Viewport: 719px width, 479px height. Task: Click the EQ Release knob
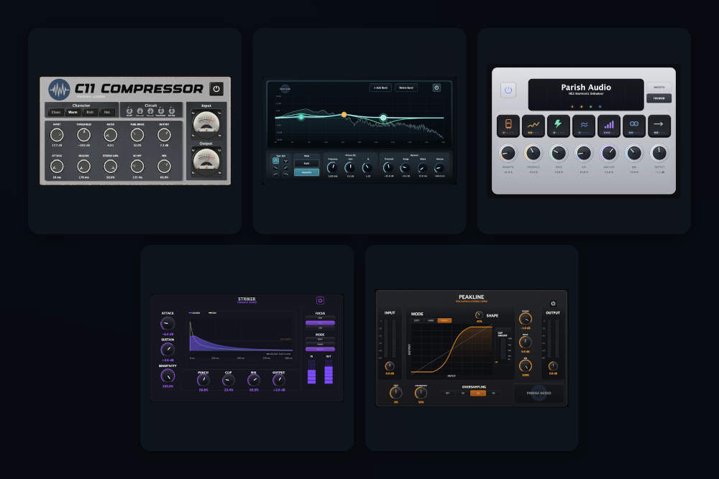439,168
